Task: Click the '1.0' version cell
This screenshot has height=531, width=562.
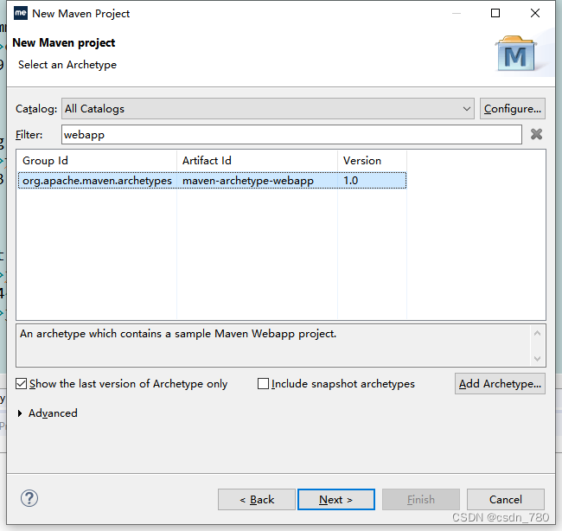Action: tap(372, 181)
